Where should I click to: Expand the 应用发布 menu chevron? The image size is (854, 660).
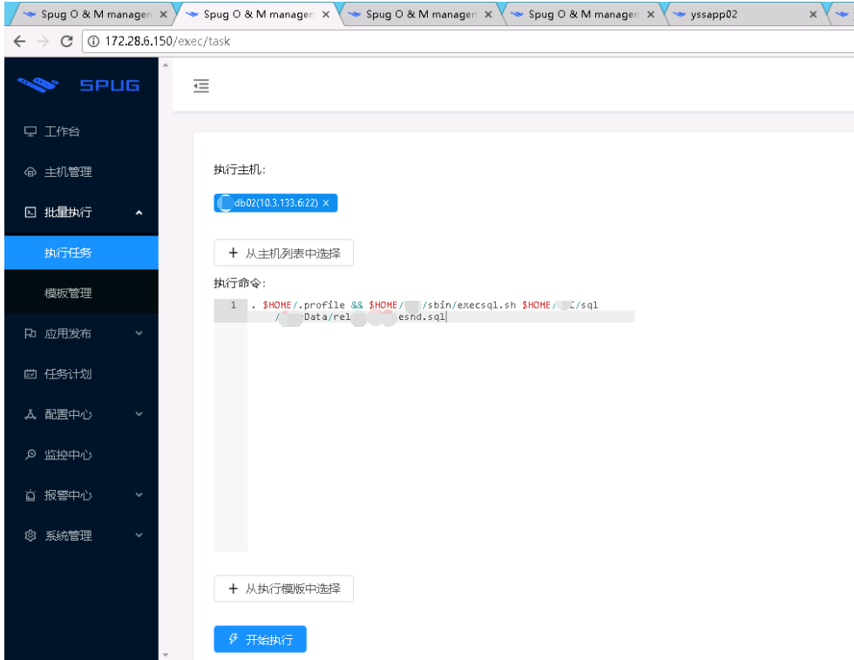point(139,333)
